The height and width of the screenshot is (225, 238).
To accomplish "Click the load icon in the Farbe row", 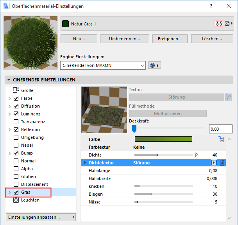I will pyautogui.click(x=221, y=139).
